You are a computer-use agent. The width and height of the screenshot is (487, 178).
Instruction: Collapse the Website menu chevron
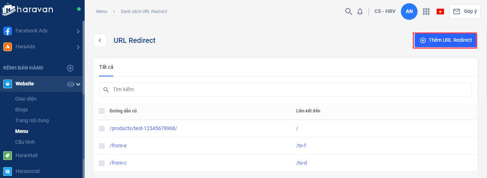[x=78, y=84]
